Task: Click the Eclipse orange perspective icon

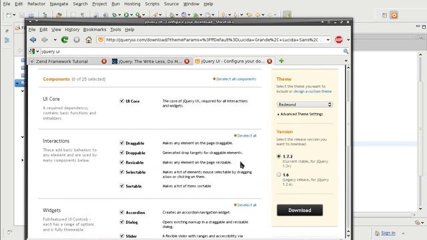Action: [394, 15]
